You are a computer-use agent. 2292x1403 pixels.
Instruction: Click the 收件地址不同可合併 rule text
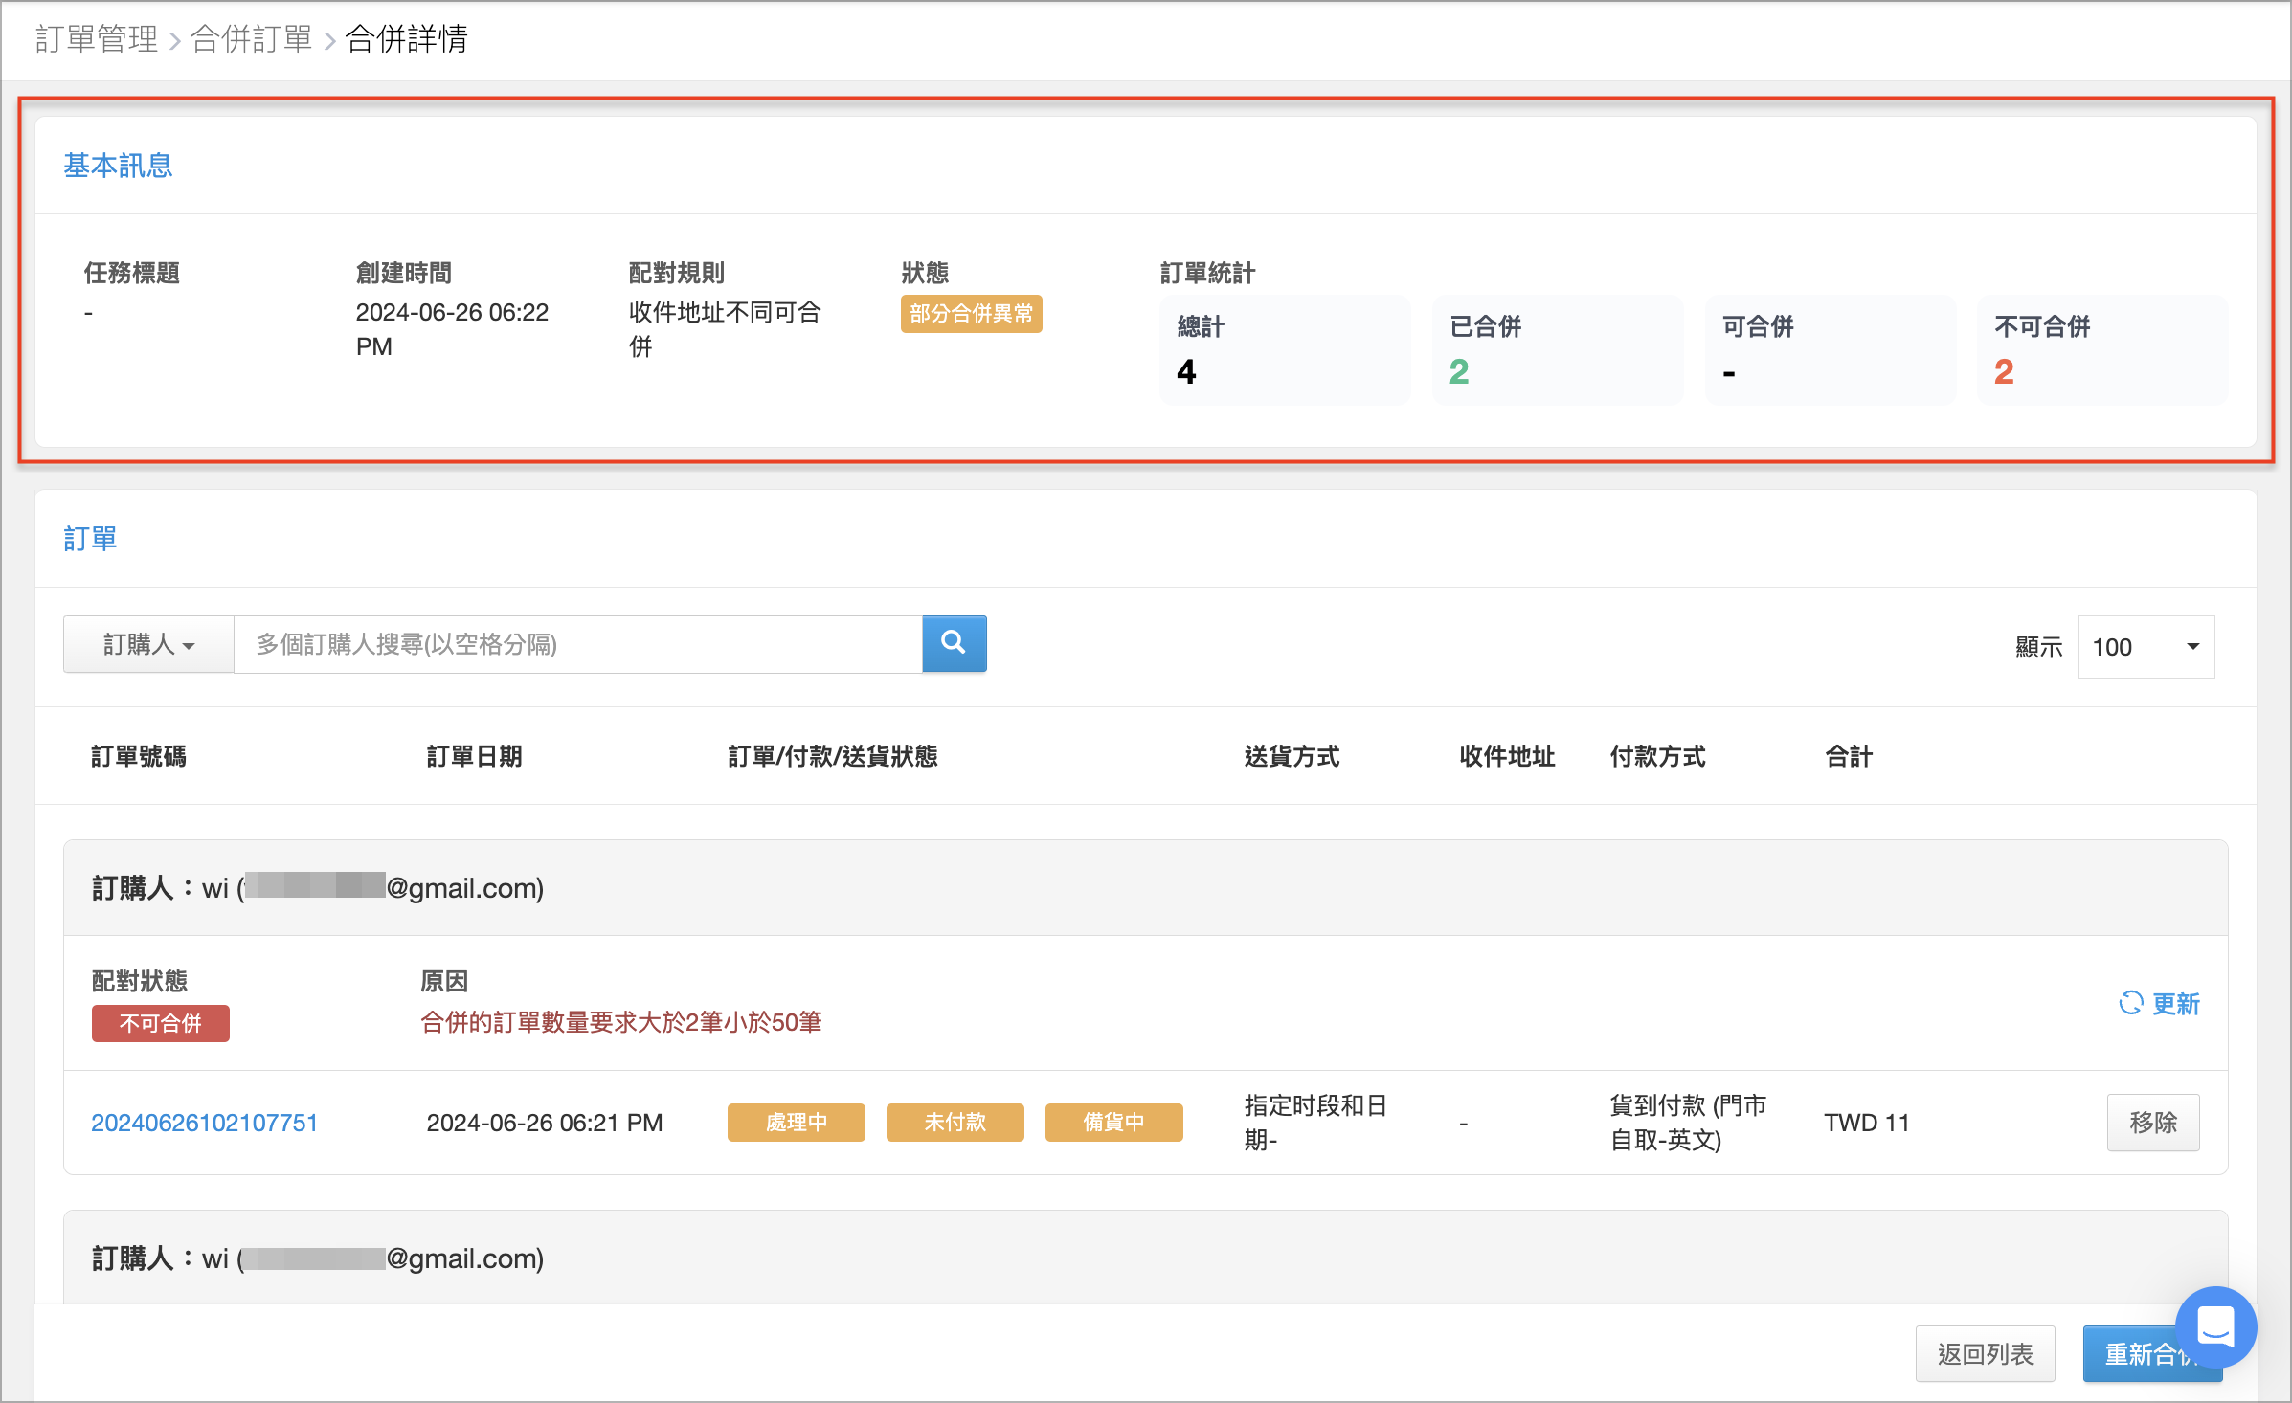(x=725, y=329)
